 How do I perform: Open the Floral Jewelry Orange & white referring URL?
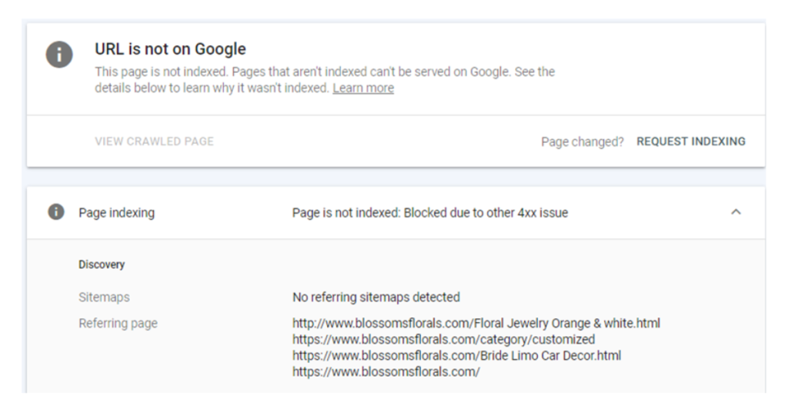(x=476, y=323)
